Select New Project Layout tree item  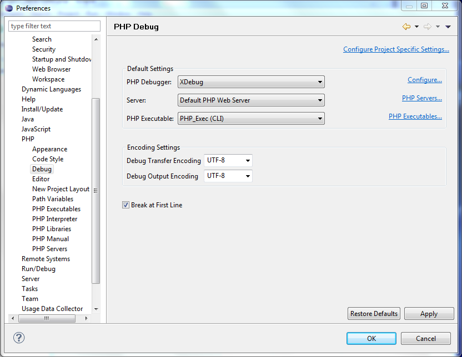point(61,189)
